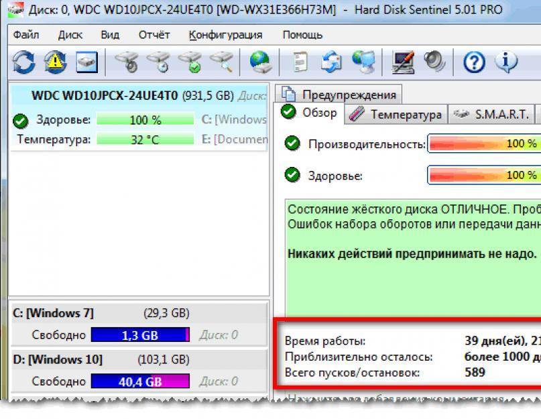Select the Обзор tab
The width and height of the screenshot is (541, 419).
point(309,113)
